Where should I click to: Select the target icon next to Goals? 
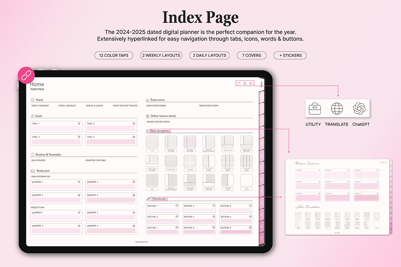coord(32,116)
